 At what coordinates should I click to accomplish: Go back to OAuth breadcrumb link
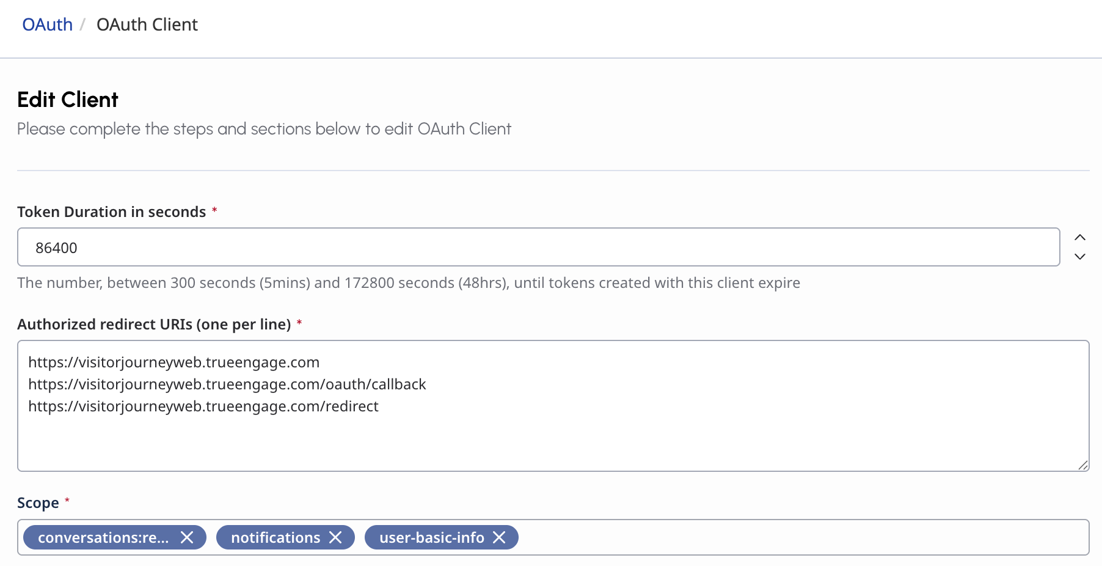pyautogui.click(x=47, y=24)
